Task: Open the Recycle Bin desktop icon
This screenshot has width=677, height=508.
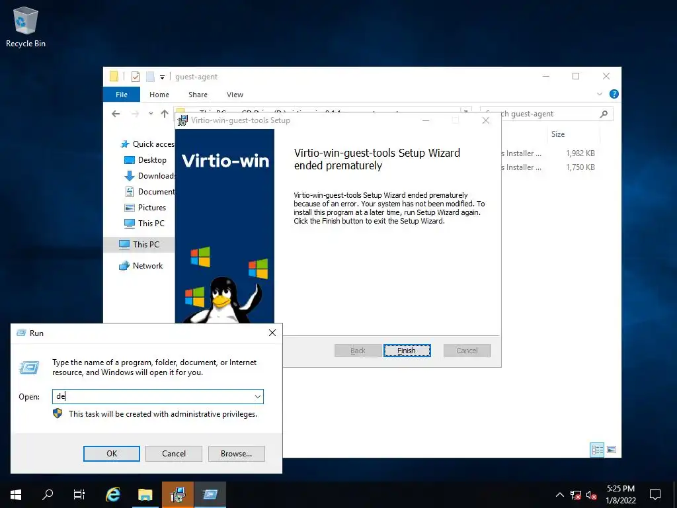Action: point(26,26)
